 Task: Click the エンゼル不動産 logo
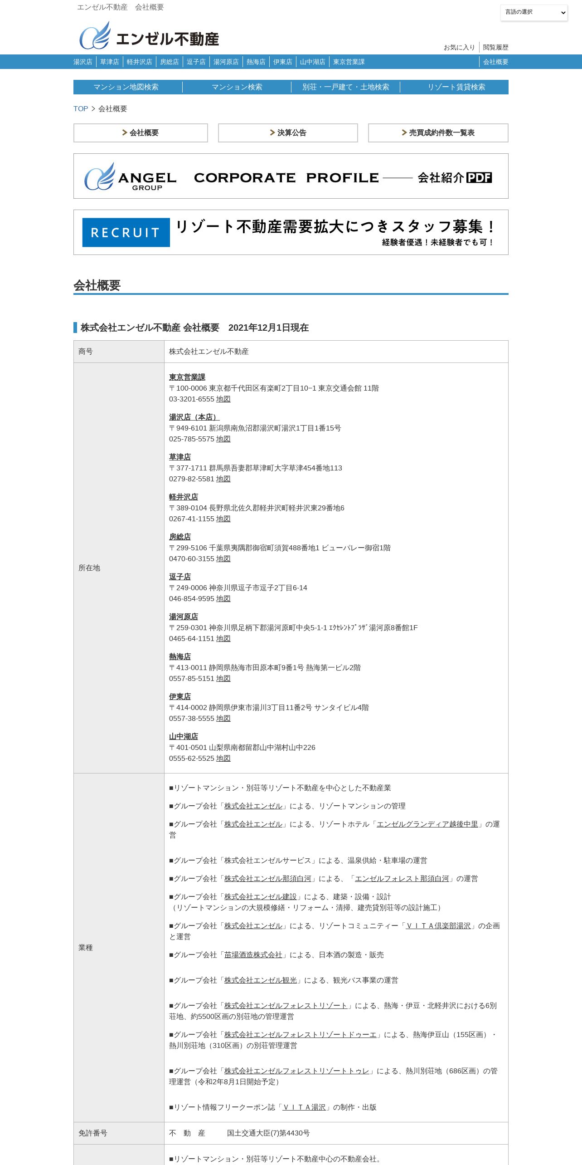[149, 35]
